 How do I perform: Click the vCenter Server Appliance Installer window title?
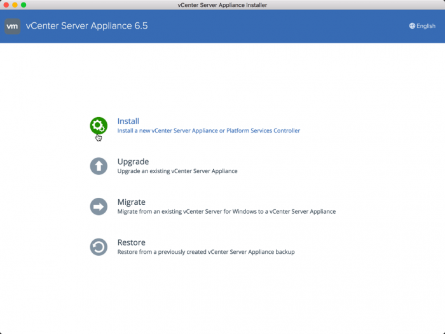222,5
